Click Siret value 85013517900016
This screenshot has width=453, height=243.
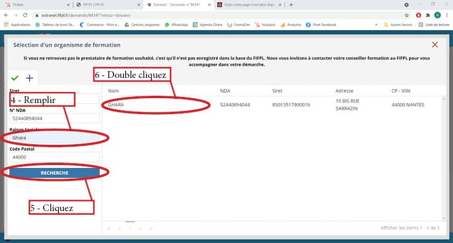[291, 104]
